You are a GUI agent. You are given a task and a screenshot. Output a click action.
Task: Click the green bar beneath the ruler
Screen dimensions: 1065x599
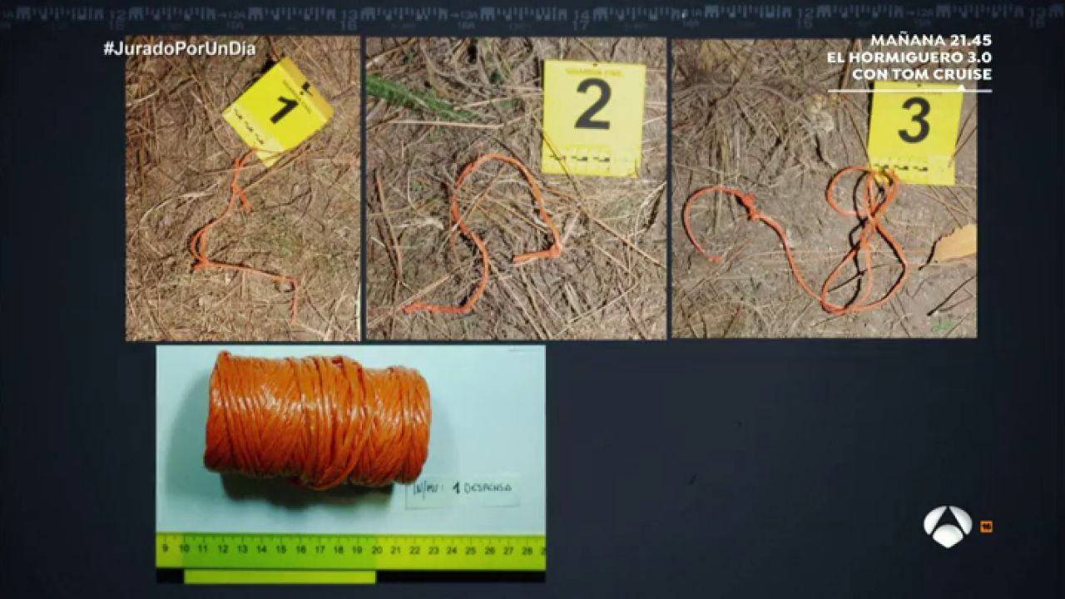coord(280,577)
